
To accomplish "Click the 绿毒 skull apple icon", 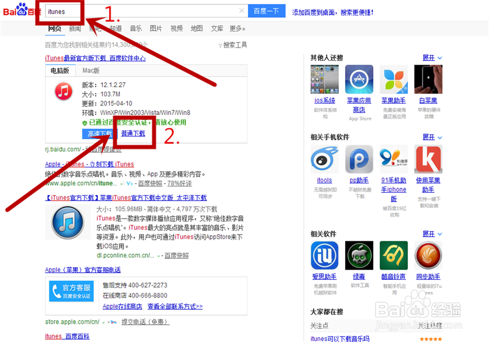I will pos(359,255).
